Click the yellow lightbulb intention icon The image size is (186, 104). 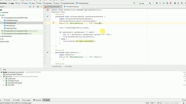53,23
